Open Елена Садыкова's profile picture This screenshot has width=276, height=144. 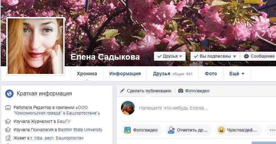point(35,46)
